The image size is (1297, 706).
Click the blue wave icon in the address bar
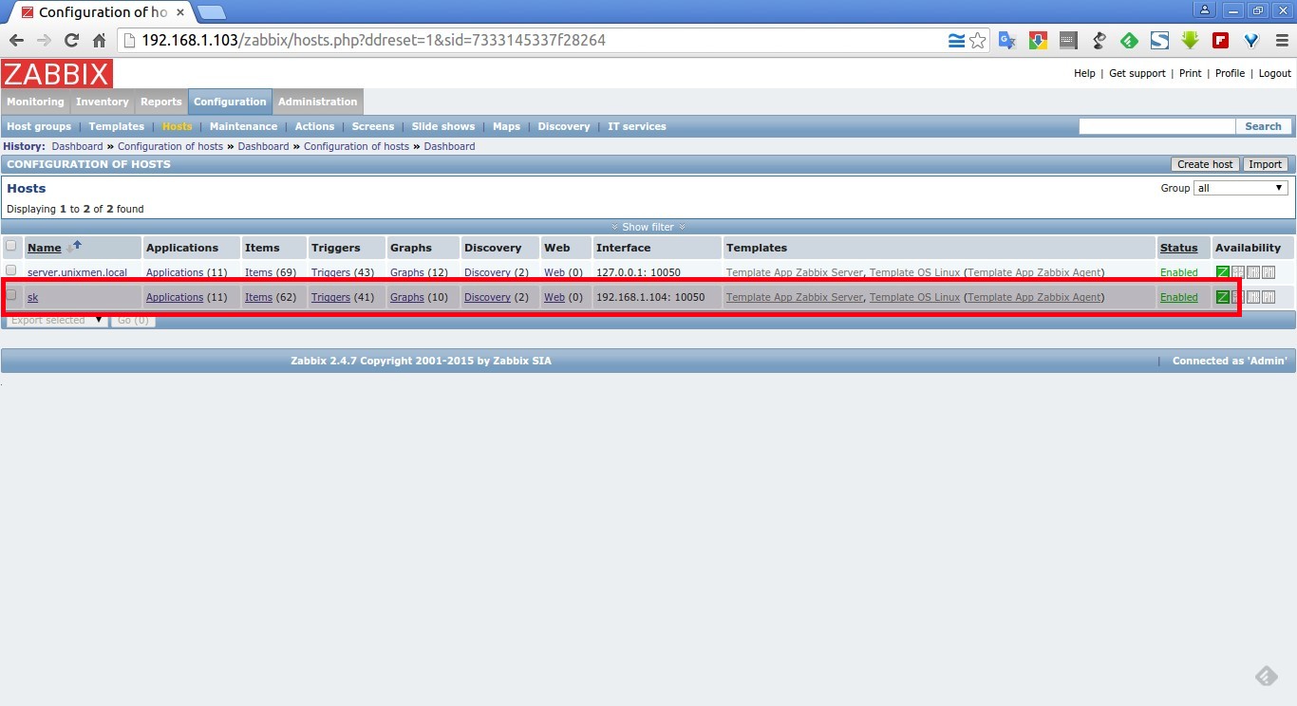[956, 41]
